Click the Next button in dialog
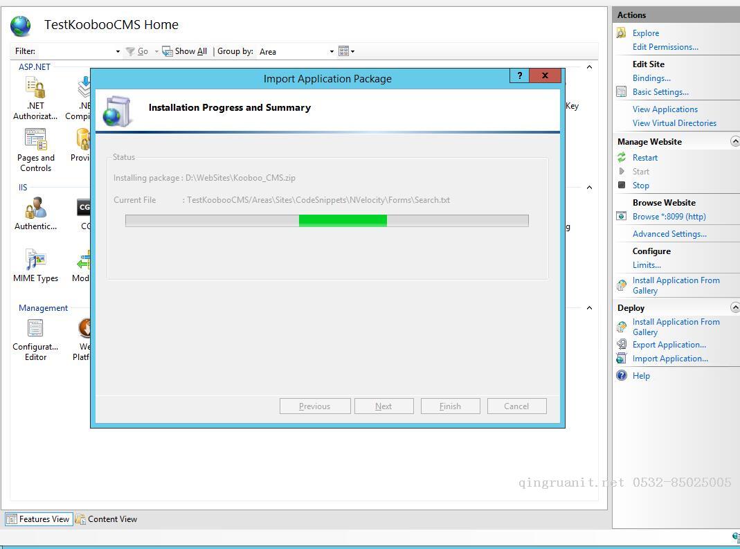The height and width of the screenshot is (549, 740). point(383,406)
